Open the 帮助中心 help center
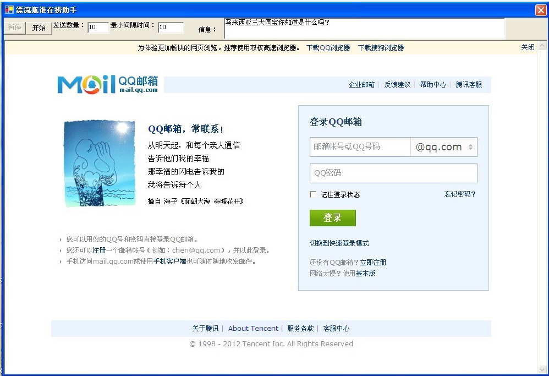 [x=433, y=85]
